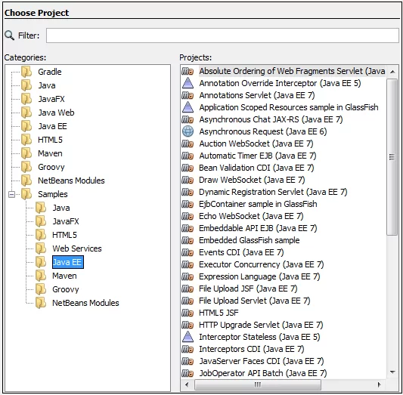403x395 pixels.
Task: Click globe icon of Asynchronous Request project
Action: (188, 131)
